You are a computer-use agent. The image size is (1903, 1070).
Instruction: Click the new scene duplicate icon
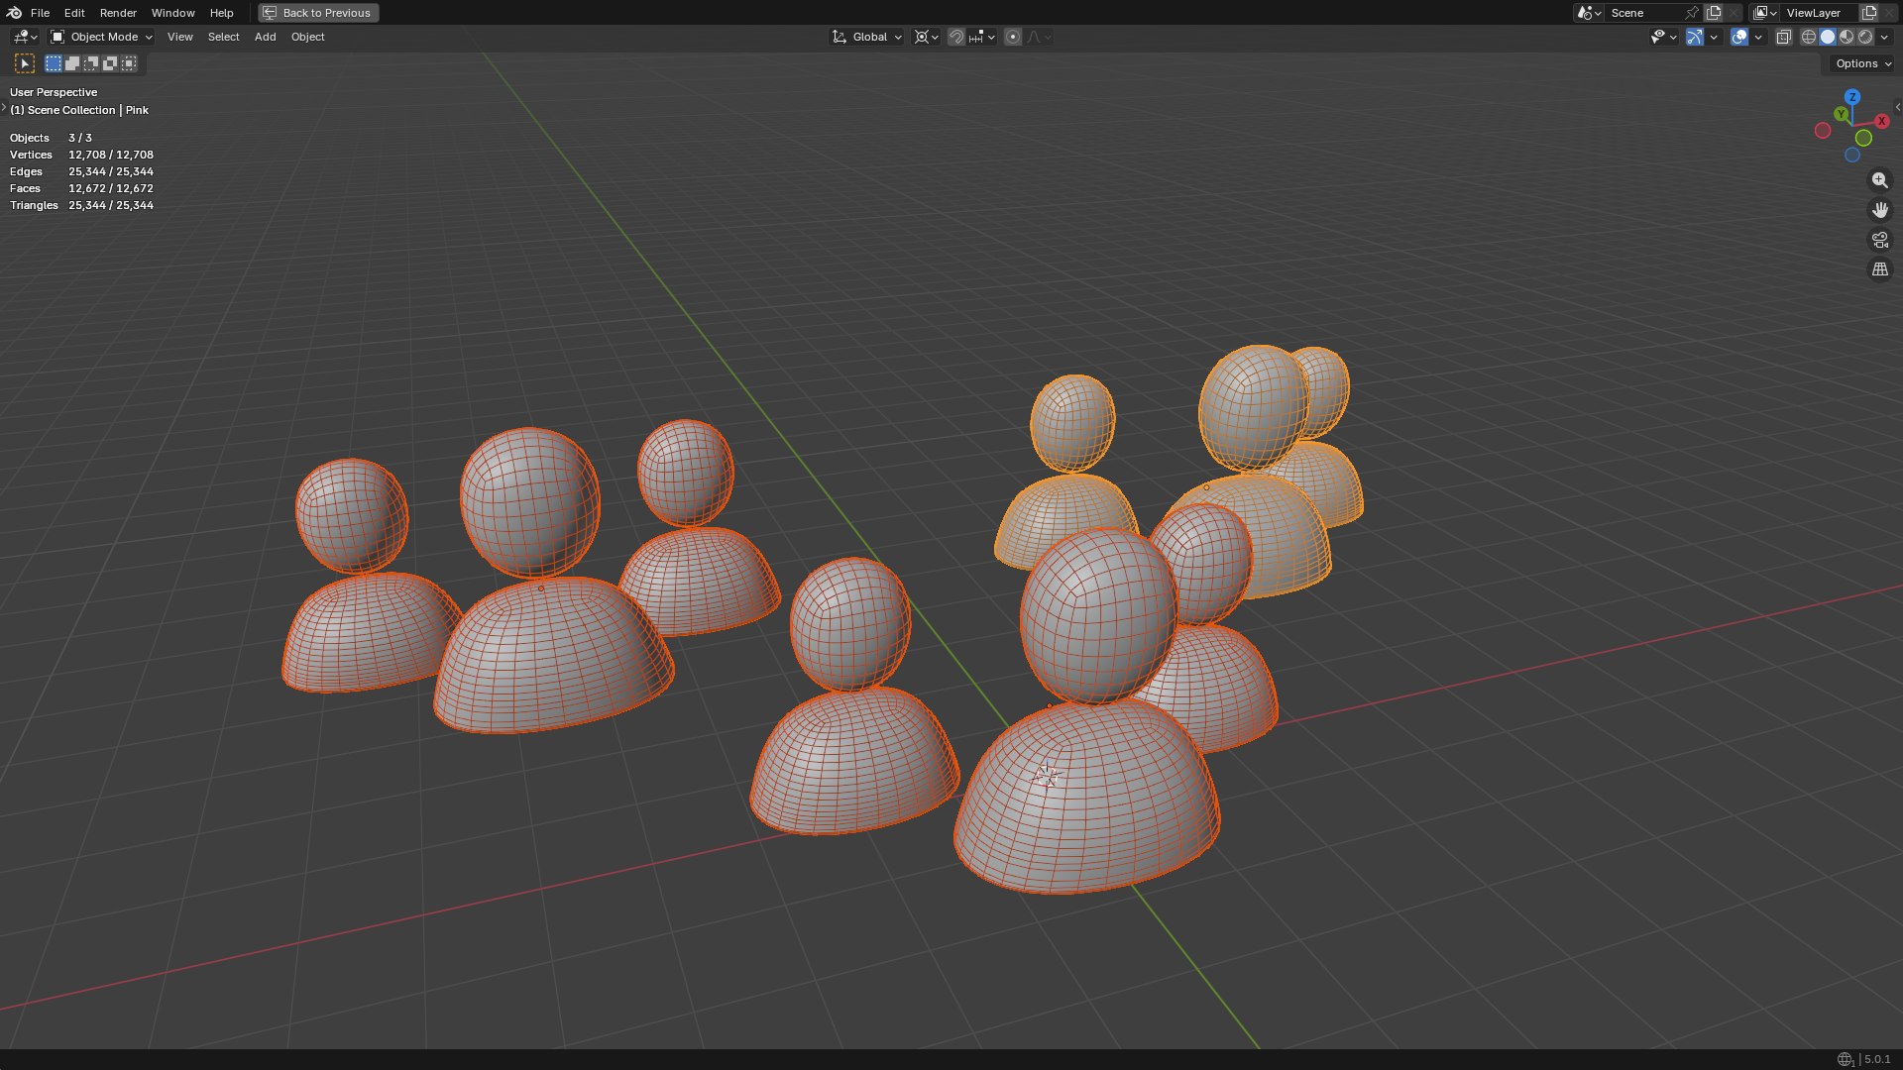[x=1714, y=13]
